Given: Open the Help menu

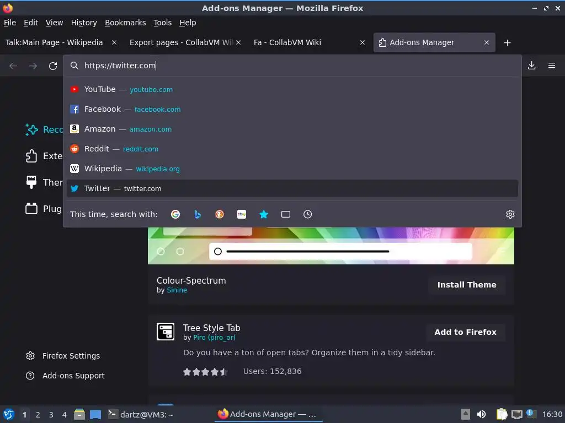Looking at the screenshot, I should click(x=188, y=23).
